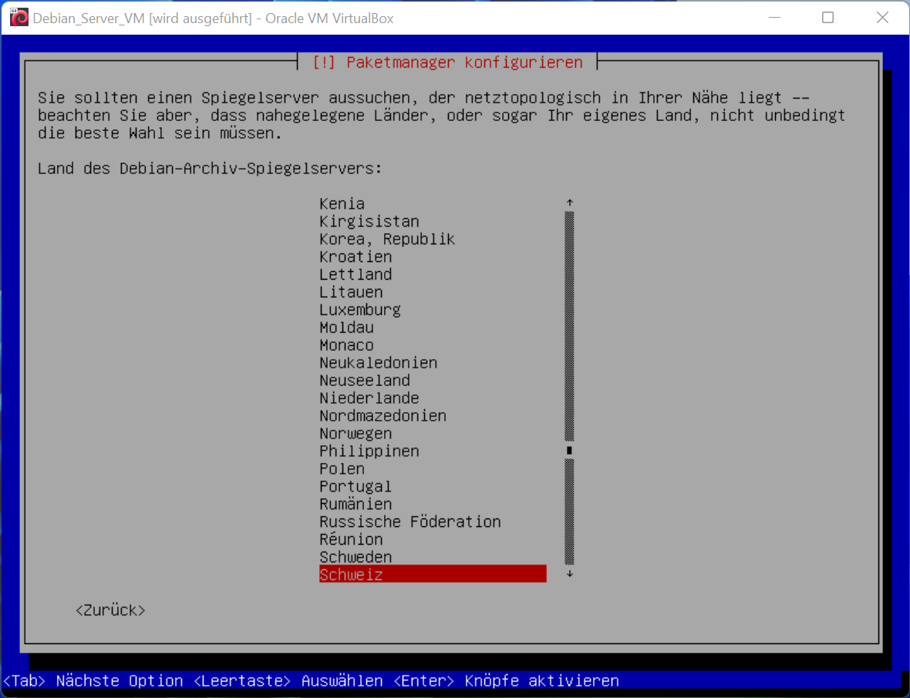Click the list scroll-down arrow

(569, 573)
